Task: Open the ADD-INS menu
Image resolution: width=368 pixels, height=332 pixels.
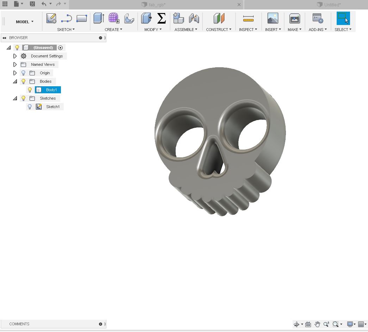Action: 318,30
